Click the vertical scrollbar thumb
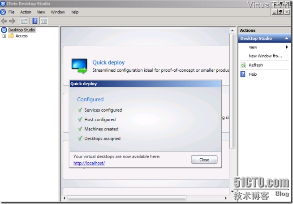This screenshot has width=293, height=204. coord(232,91)
